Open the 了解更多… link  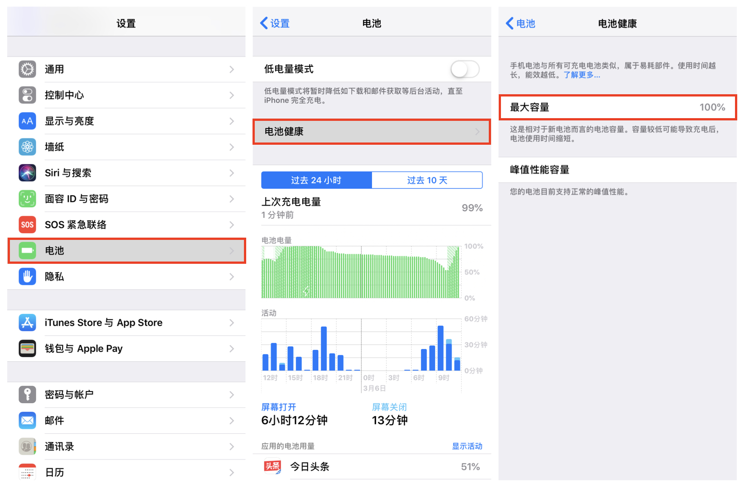click(582, 75)
